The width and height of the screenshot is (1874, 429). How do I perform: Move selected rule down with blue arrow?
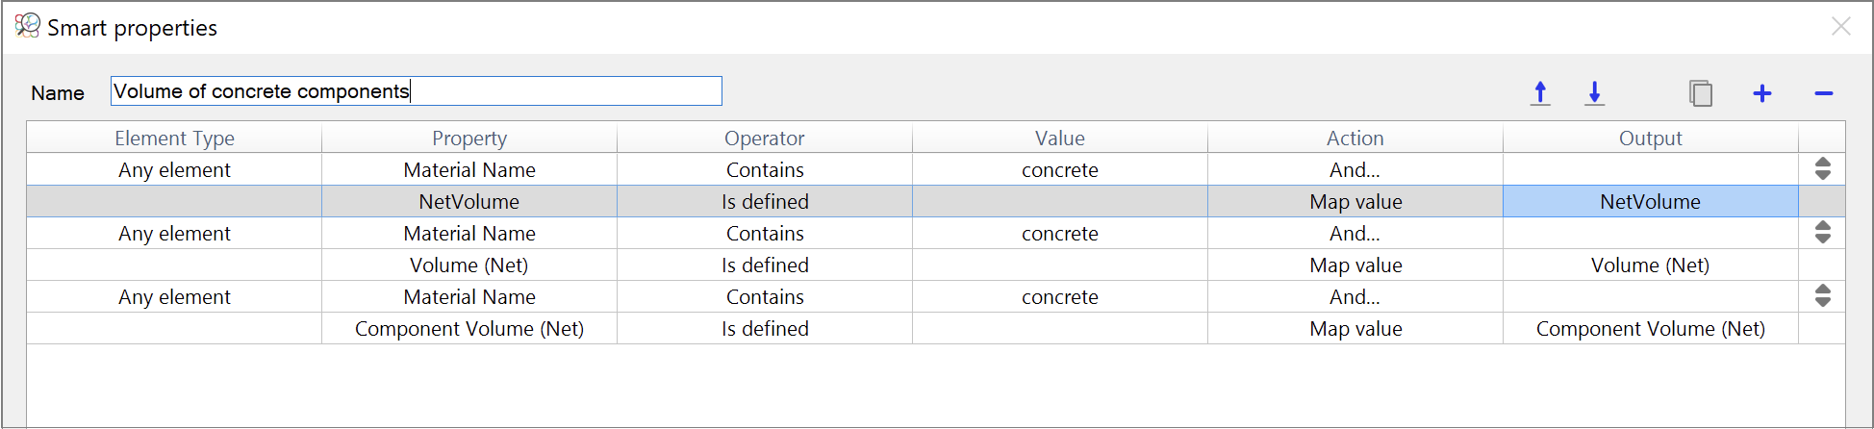tap(1594, 93)
